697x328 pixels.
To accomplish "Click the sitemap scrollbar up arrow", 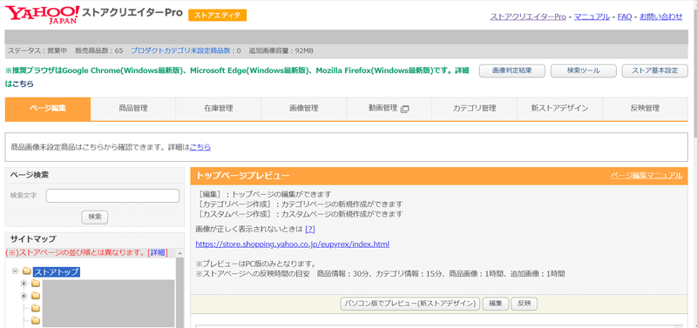I will click(x=180, y=252).
